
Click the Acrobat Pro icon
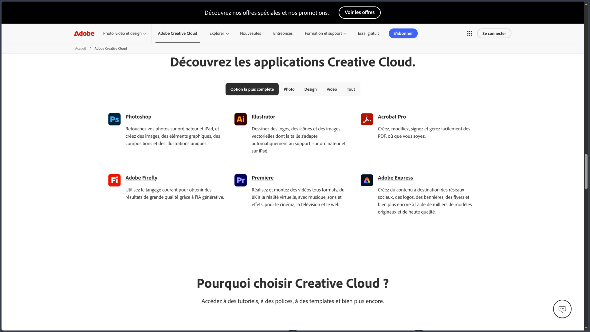click(367, 119)
